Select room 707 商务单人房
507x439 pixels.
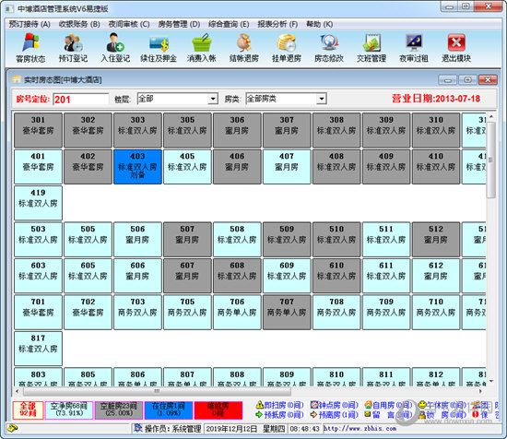click(287, 312)
